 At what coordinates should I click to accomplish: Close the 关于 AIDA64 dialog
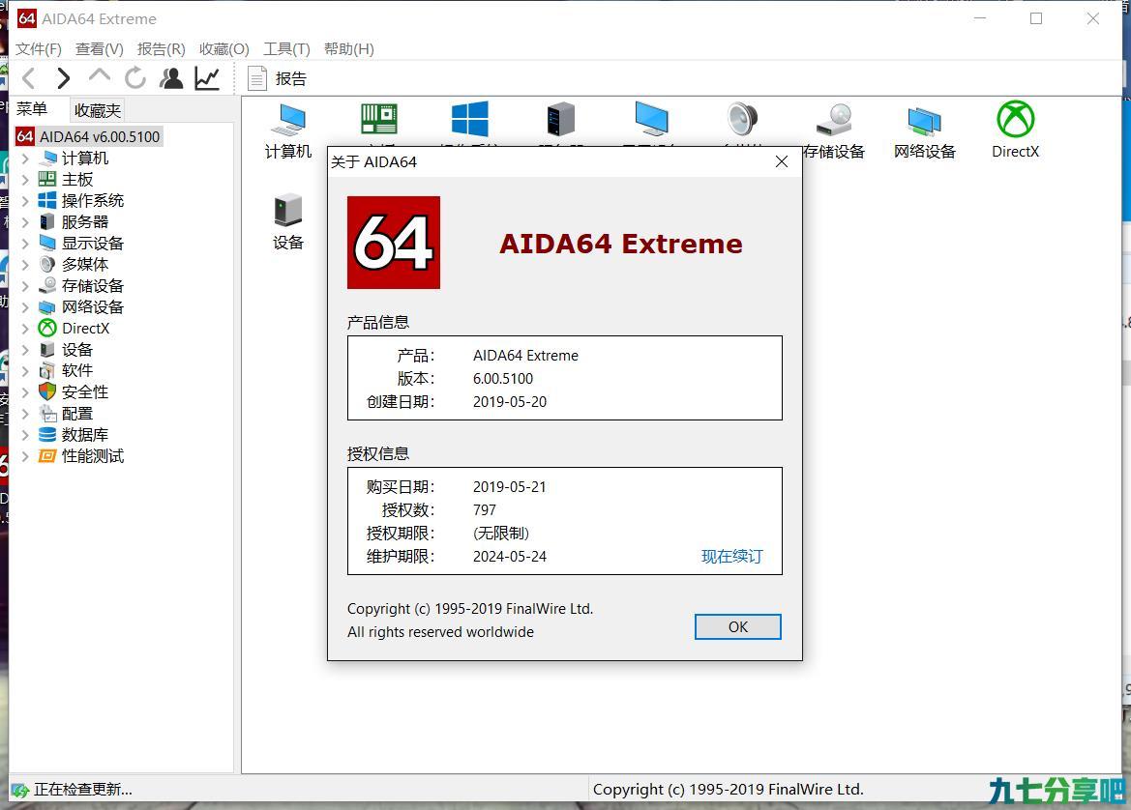pyautogui.click(x=782, y=161)
